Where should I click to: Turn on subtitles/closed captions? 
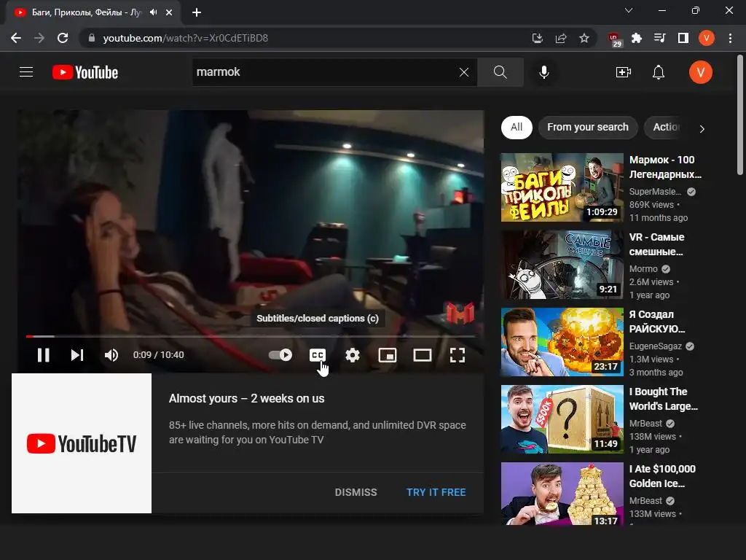point(318,355)
